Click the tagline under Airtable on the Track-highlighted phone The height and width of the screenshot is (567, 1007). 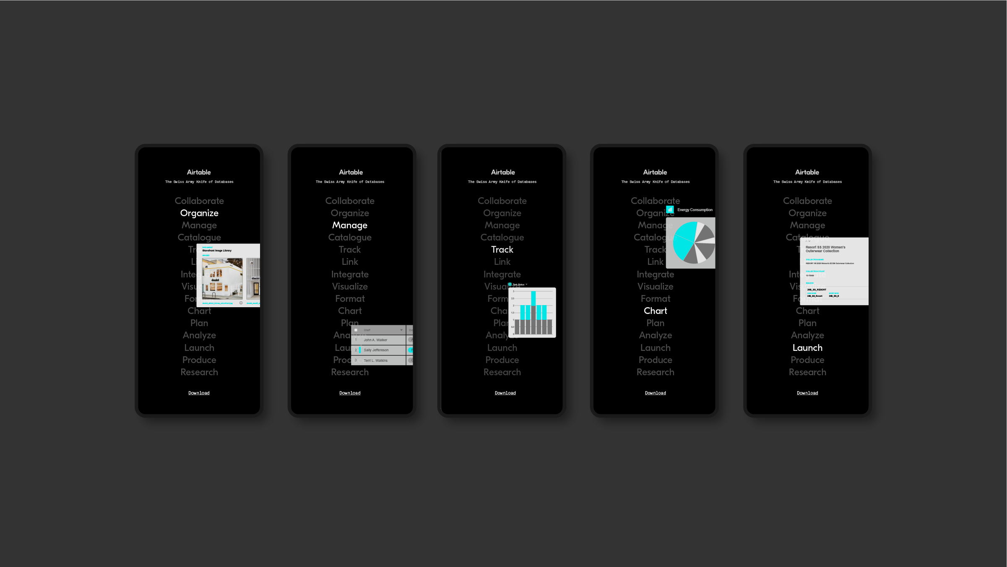(502, 182)
